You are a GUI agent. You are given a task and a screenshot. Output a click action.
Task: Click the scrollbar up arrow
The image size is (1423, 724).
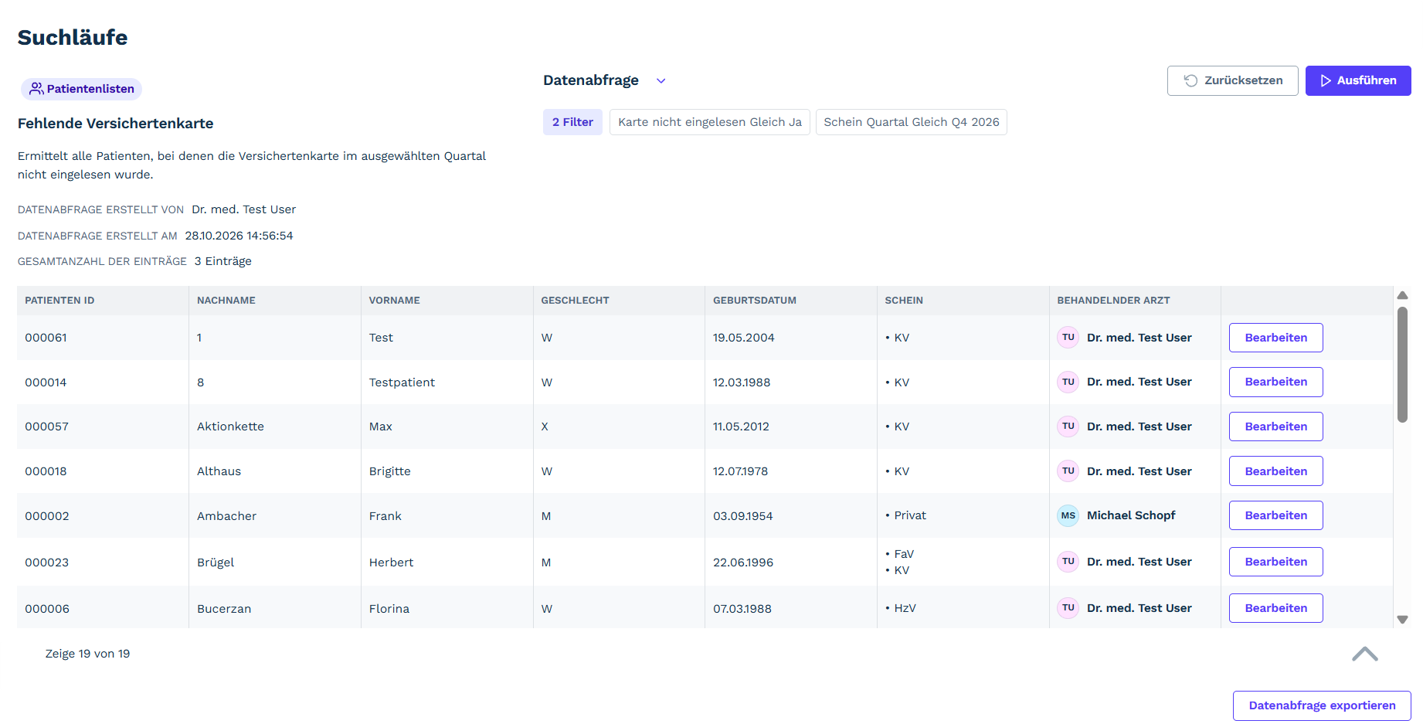1402,295
